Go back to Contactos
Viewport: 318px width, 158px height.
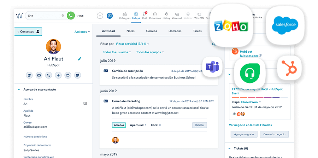[x=28, y=32]
